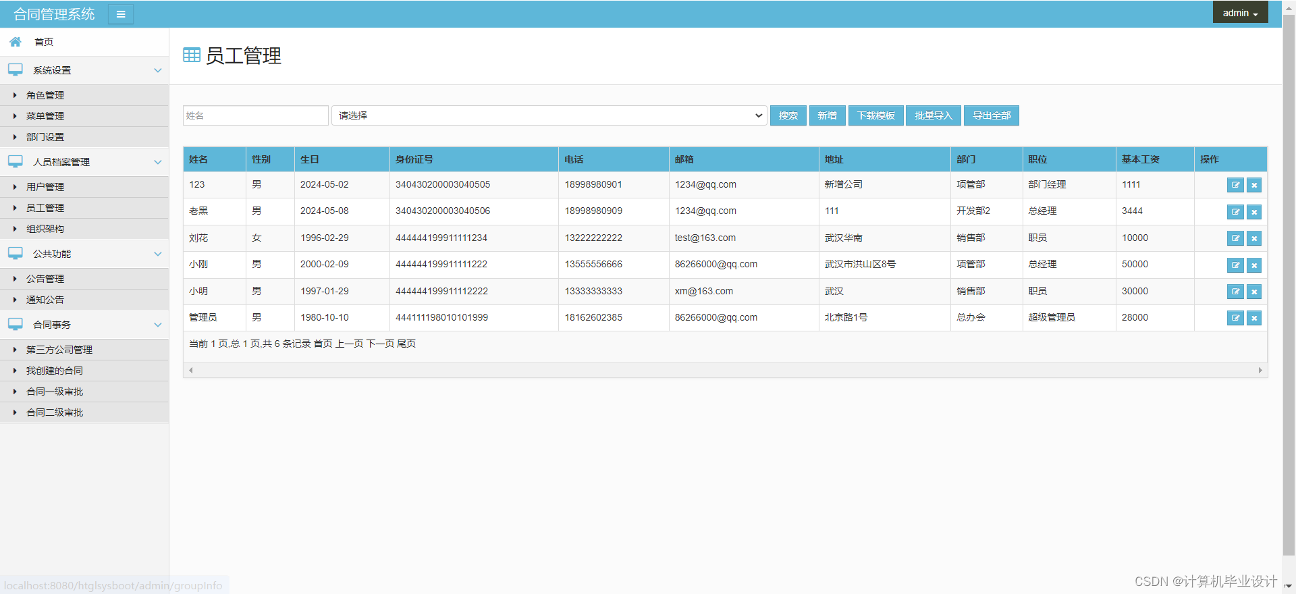Viewport: 1296px width, 594px height.
Task: Click the table grid icon beside 员工管理 title
Action: click(x=192, y=55)
